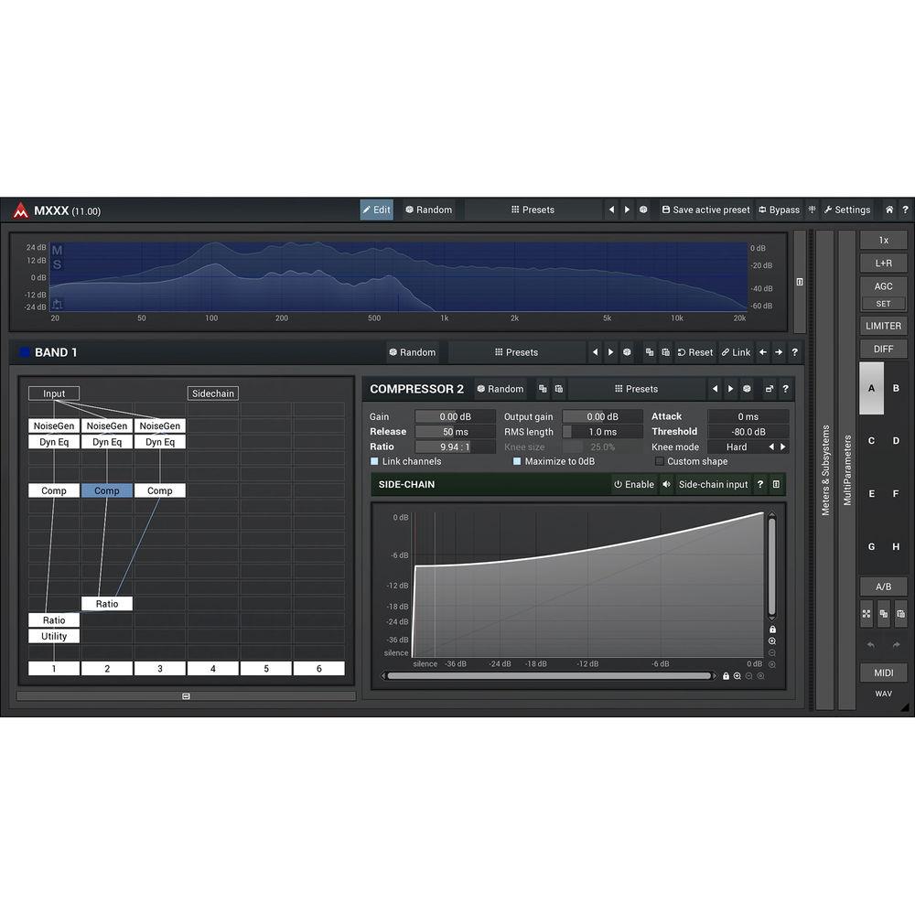Enable the Custom shape checkbox
The height and width of the screenshot is (915, 915).
coord(660,462)
